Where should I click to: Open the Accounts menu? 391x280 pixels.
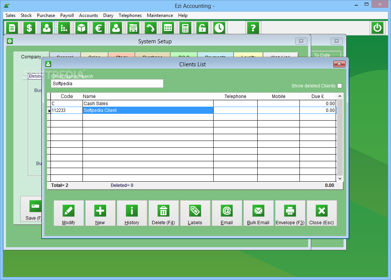[x=89, y=15]
